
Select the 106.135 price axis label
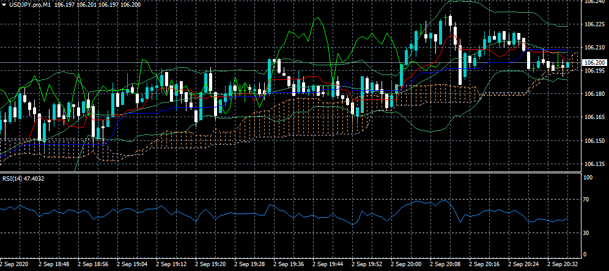[594, 164]
